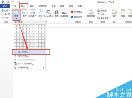
Task: Switch to the 视图 tab
Action: [x=80, y=6]
